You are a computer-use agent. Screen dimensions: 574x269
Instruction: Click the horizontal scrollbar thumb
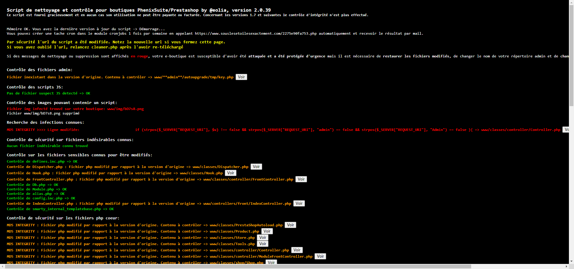pyautogui.click(x=238, y=266)
